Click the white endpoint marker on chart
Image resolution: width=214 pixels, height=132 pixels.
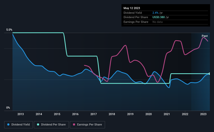pos(210,74)
